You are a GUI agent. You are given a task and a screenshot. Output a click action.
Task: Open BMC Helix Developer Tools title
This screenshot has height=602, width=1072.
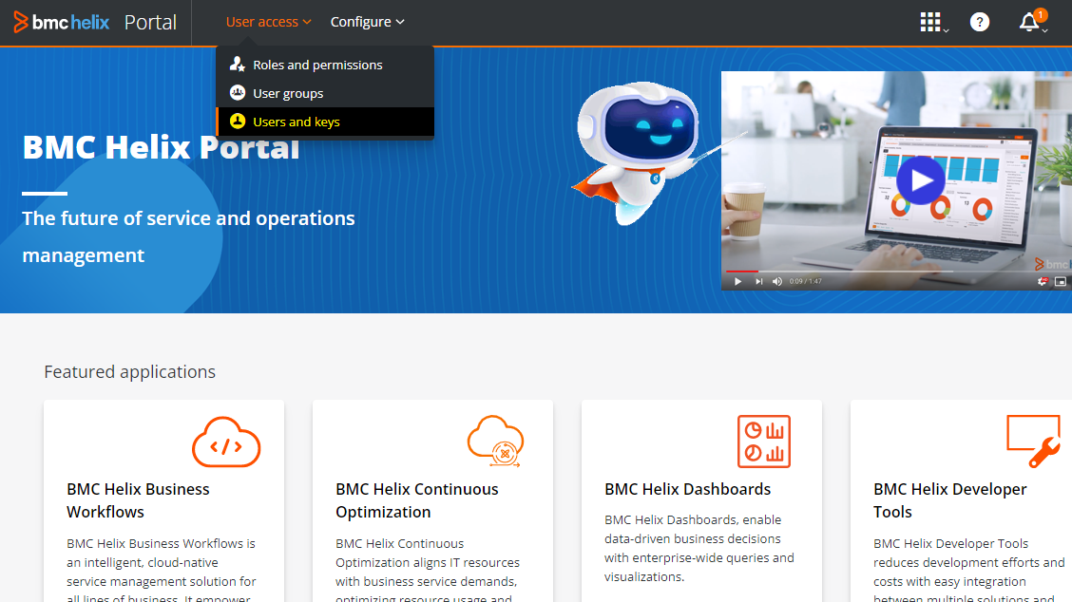tap(949, 500)
